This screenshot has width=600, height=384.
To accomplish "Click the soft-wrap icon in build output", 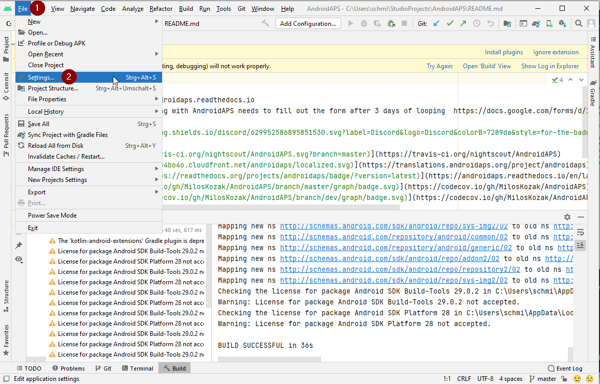I will [x=580, y=232].
